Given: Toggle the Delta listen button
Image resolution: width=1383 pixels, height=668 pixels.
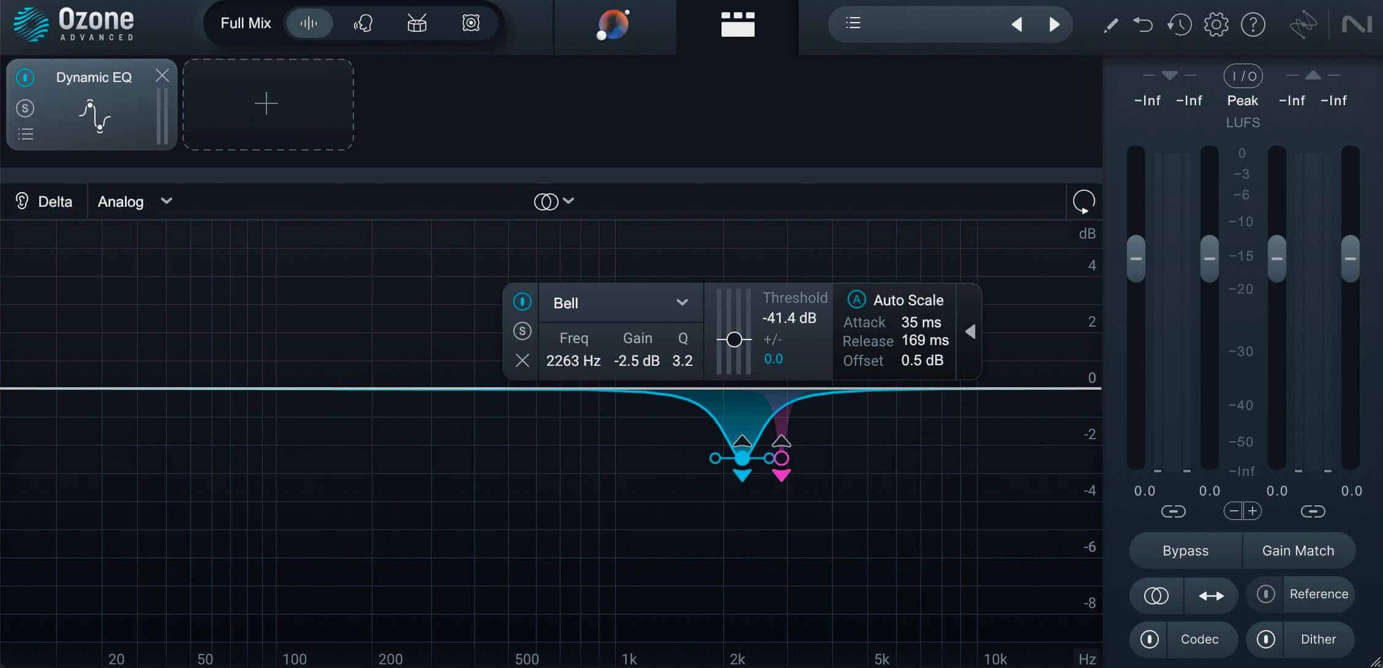Looking at the screenshot, I should click(x=43, y=201).
